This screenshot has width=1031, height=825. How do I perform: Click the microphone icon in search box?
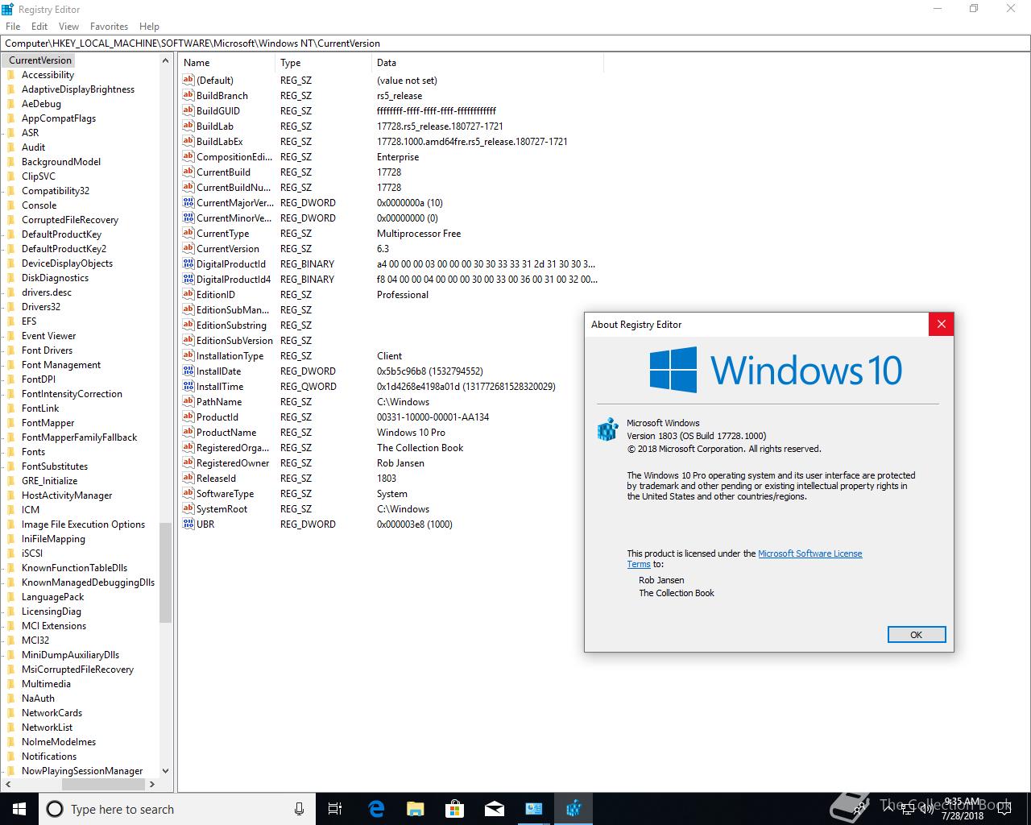coord(299,809)
